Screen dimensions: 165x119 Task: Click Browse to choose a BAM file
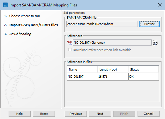(x=149, y=24)
